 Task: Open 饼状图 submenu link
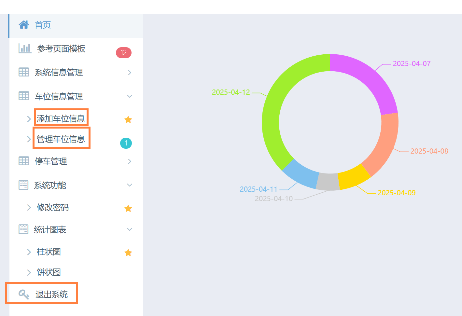49,272
